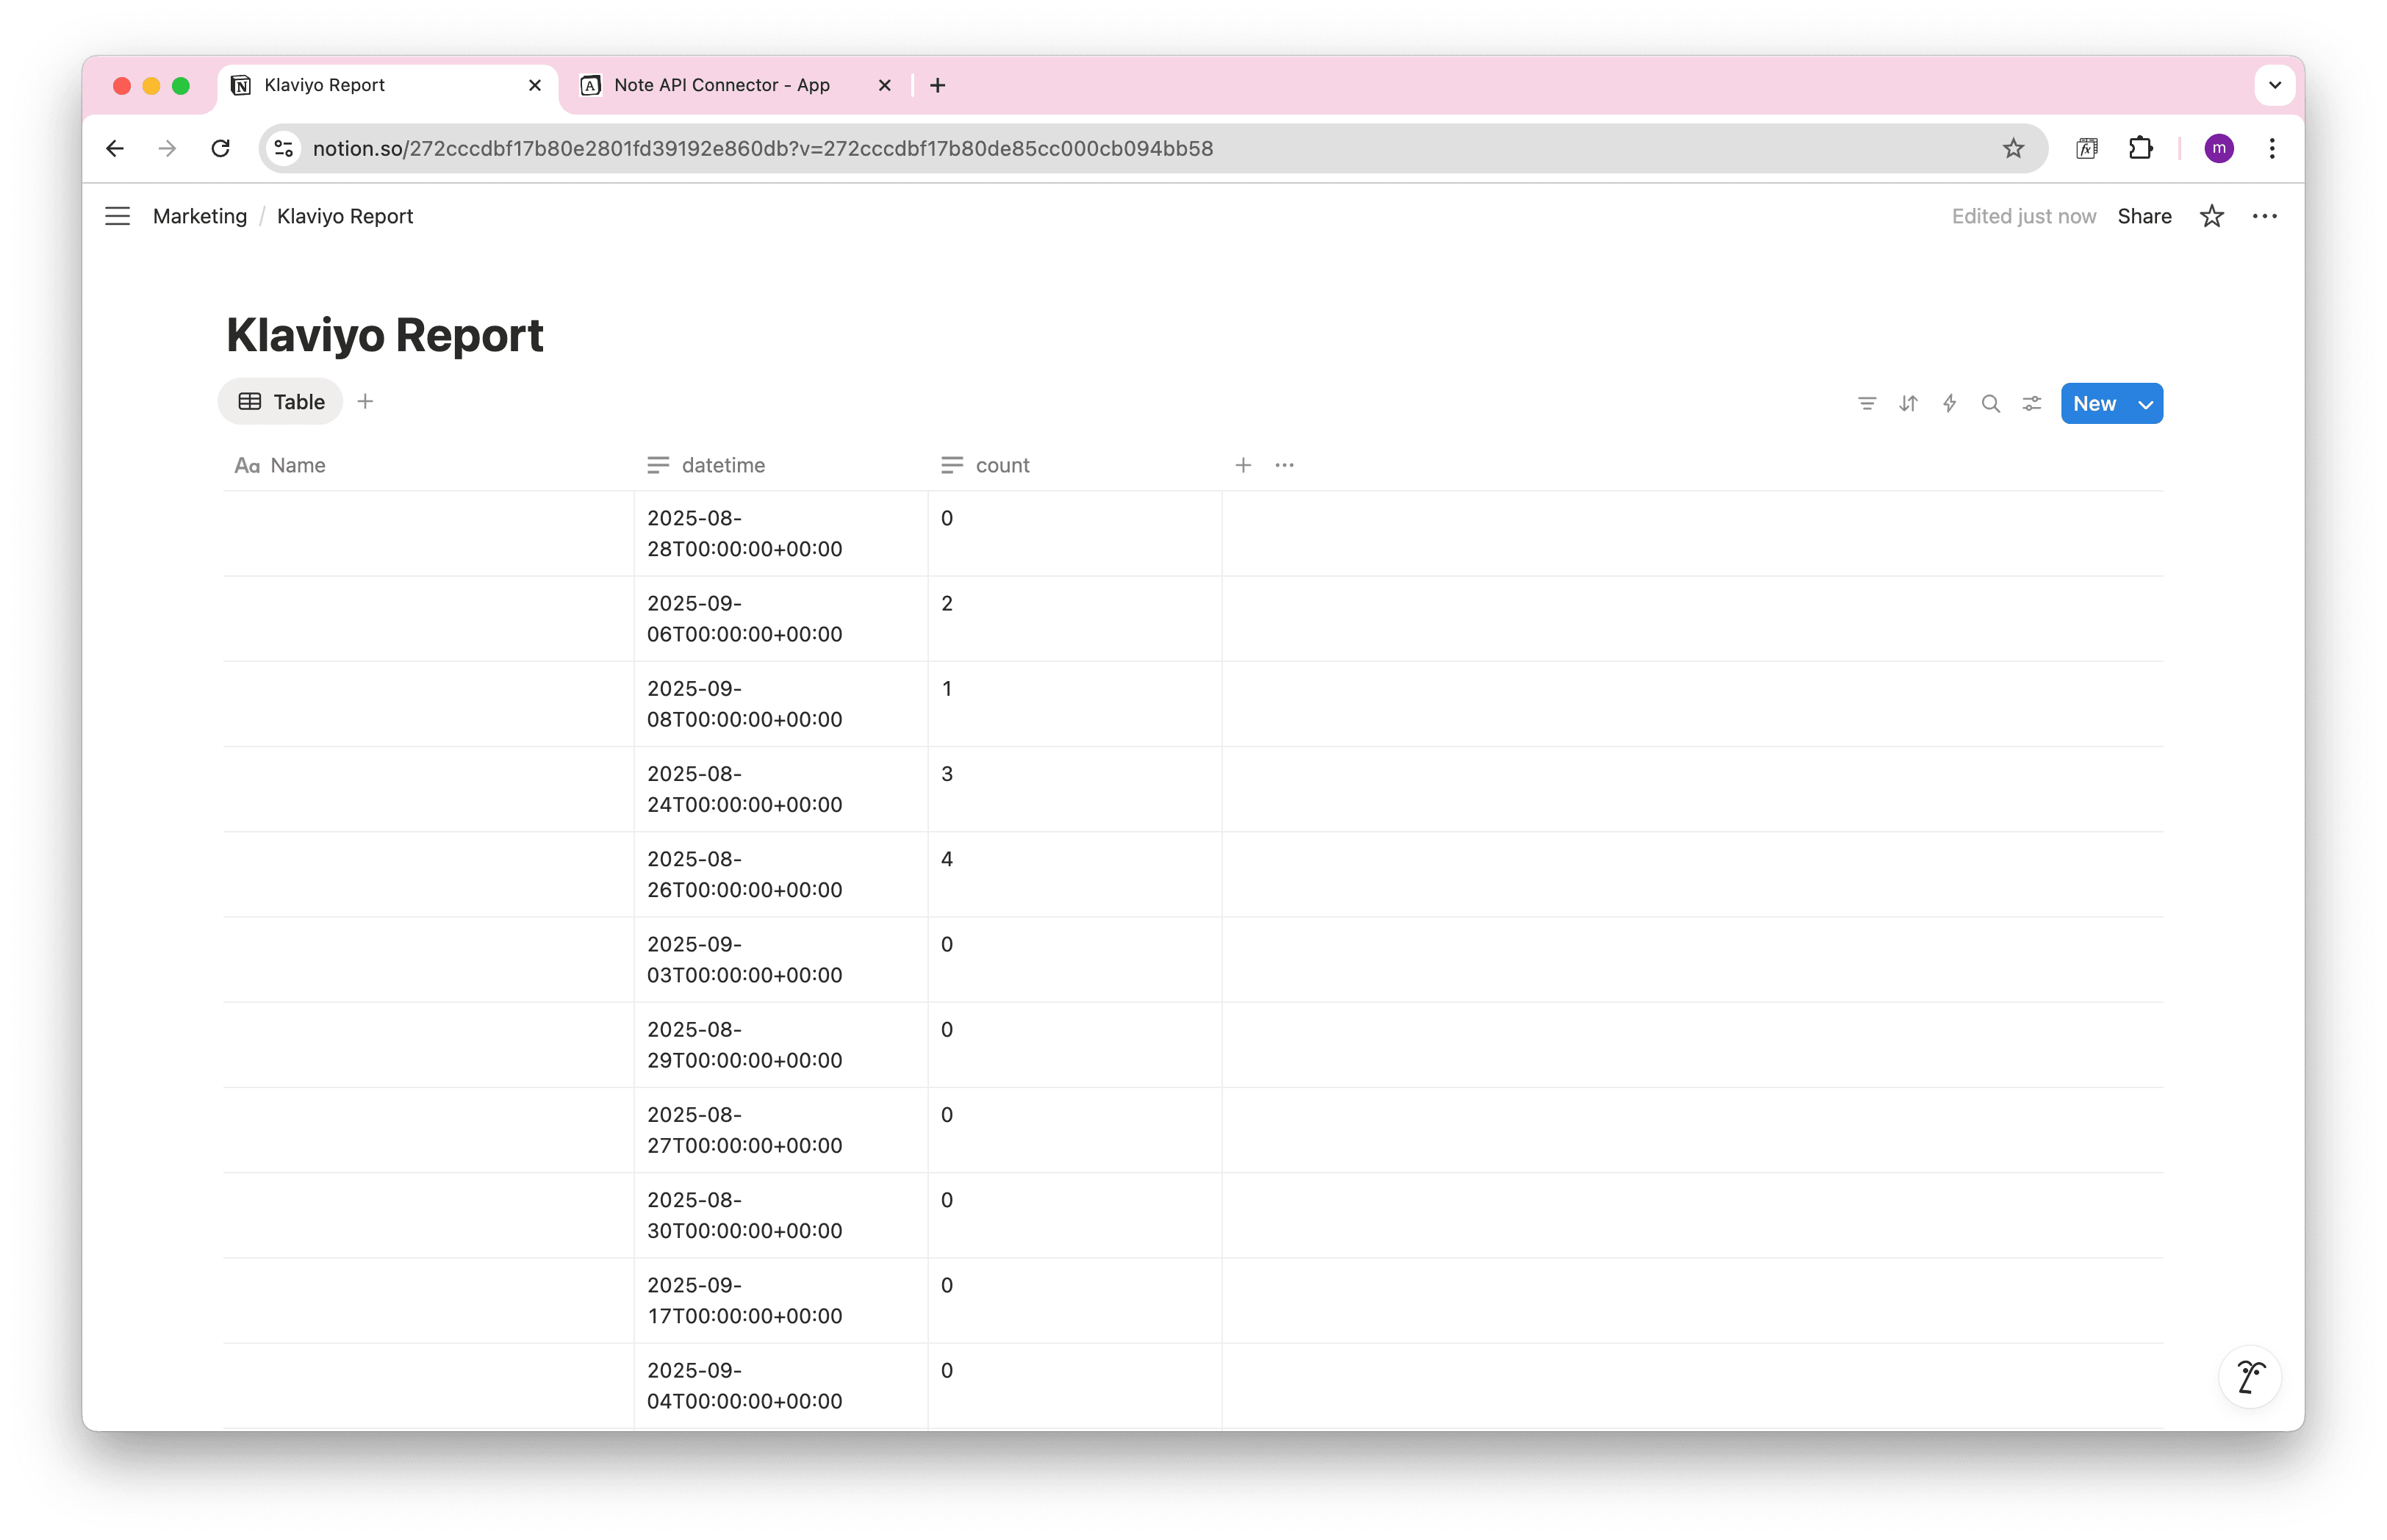The height and width of the screenshot is (1540, 2387).
Task: Select the datetime cell 2025-09-03T00:00:00+00:00
Action: pyautogui.click(x=781, y=959)
